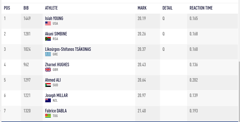240x122 pixels.
Task: Open Akani SIMBINE's athlete link
Action: point(56,34)
